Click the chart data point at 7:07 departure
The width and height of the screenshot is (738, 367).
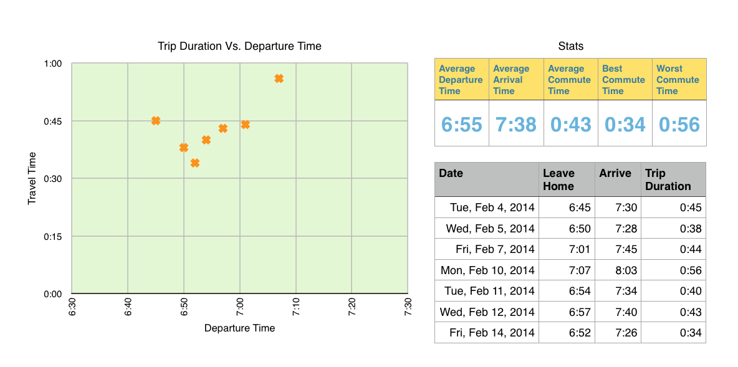279,79
